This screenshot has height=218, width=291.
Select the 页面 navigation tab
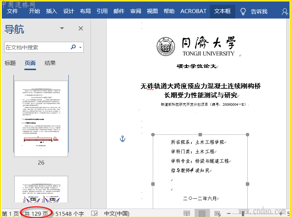click(30, 63)
